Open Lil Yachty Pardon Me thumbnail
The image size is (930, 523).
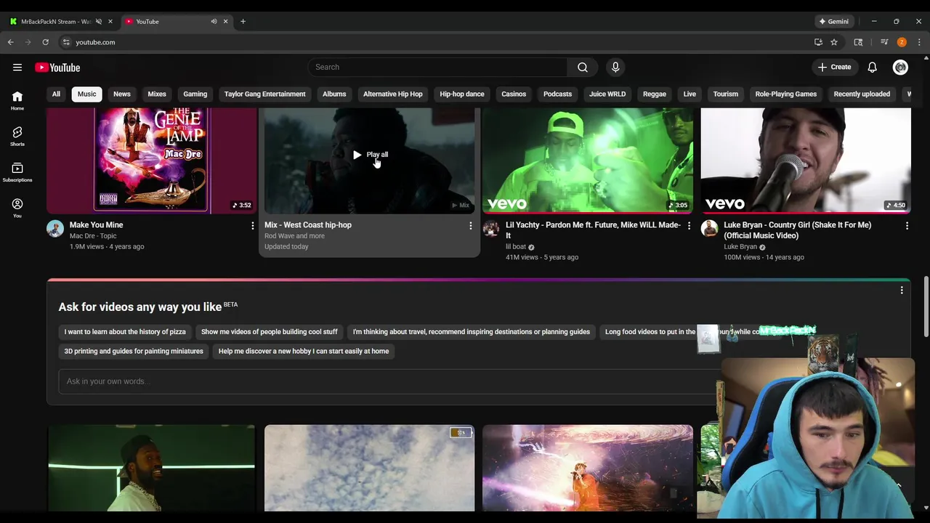pyautogui.click(x=588, y=161)
